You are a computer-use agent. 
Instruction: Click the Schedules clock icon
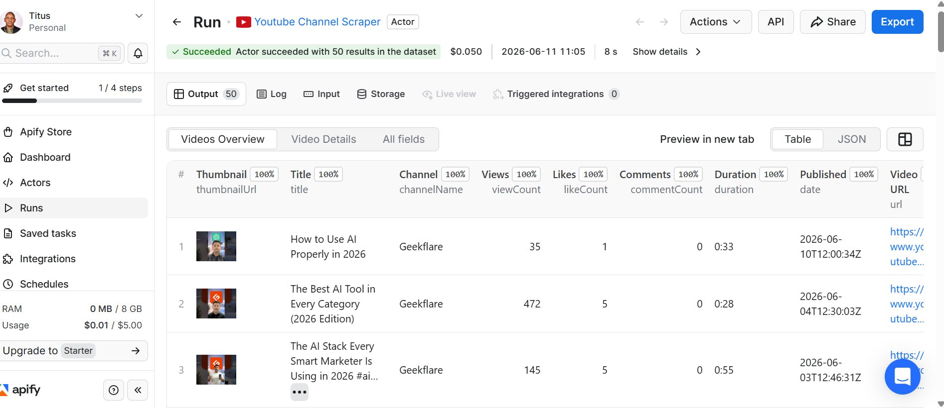(x=8, y=284)
